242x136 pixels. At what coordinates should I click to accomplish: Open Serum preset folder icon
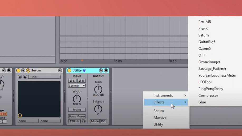click(x=20, y=77)
